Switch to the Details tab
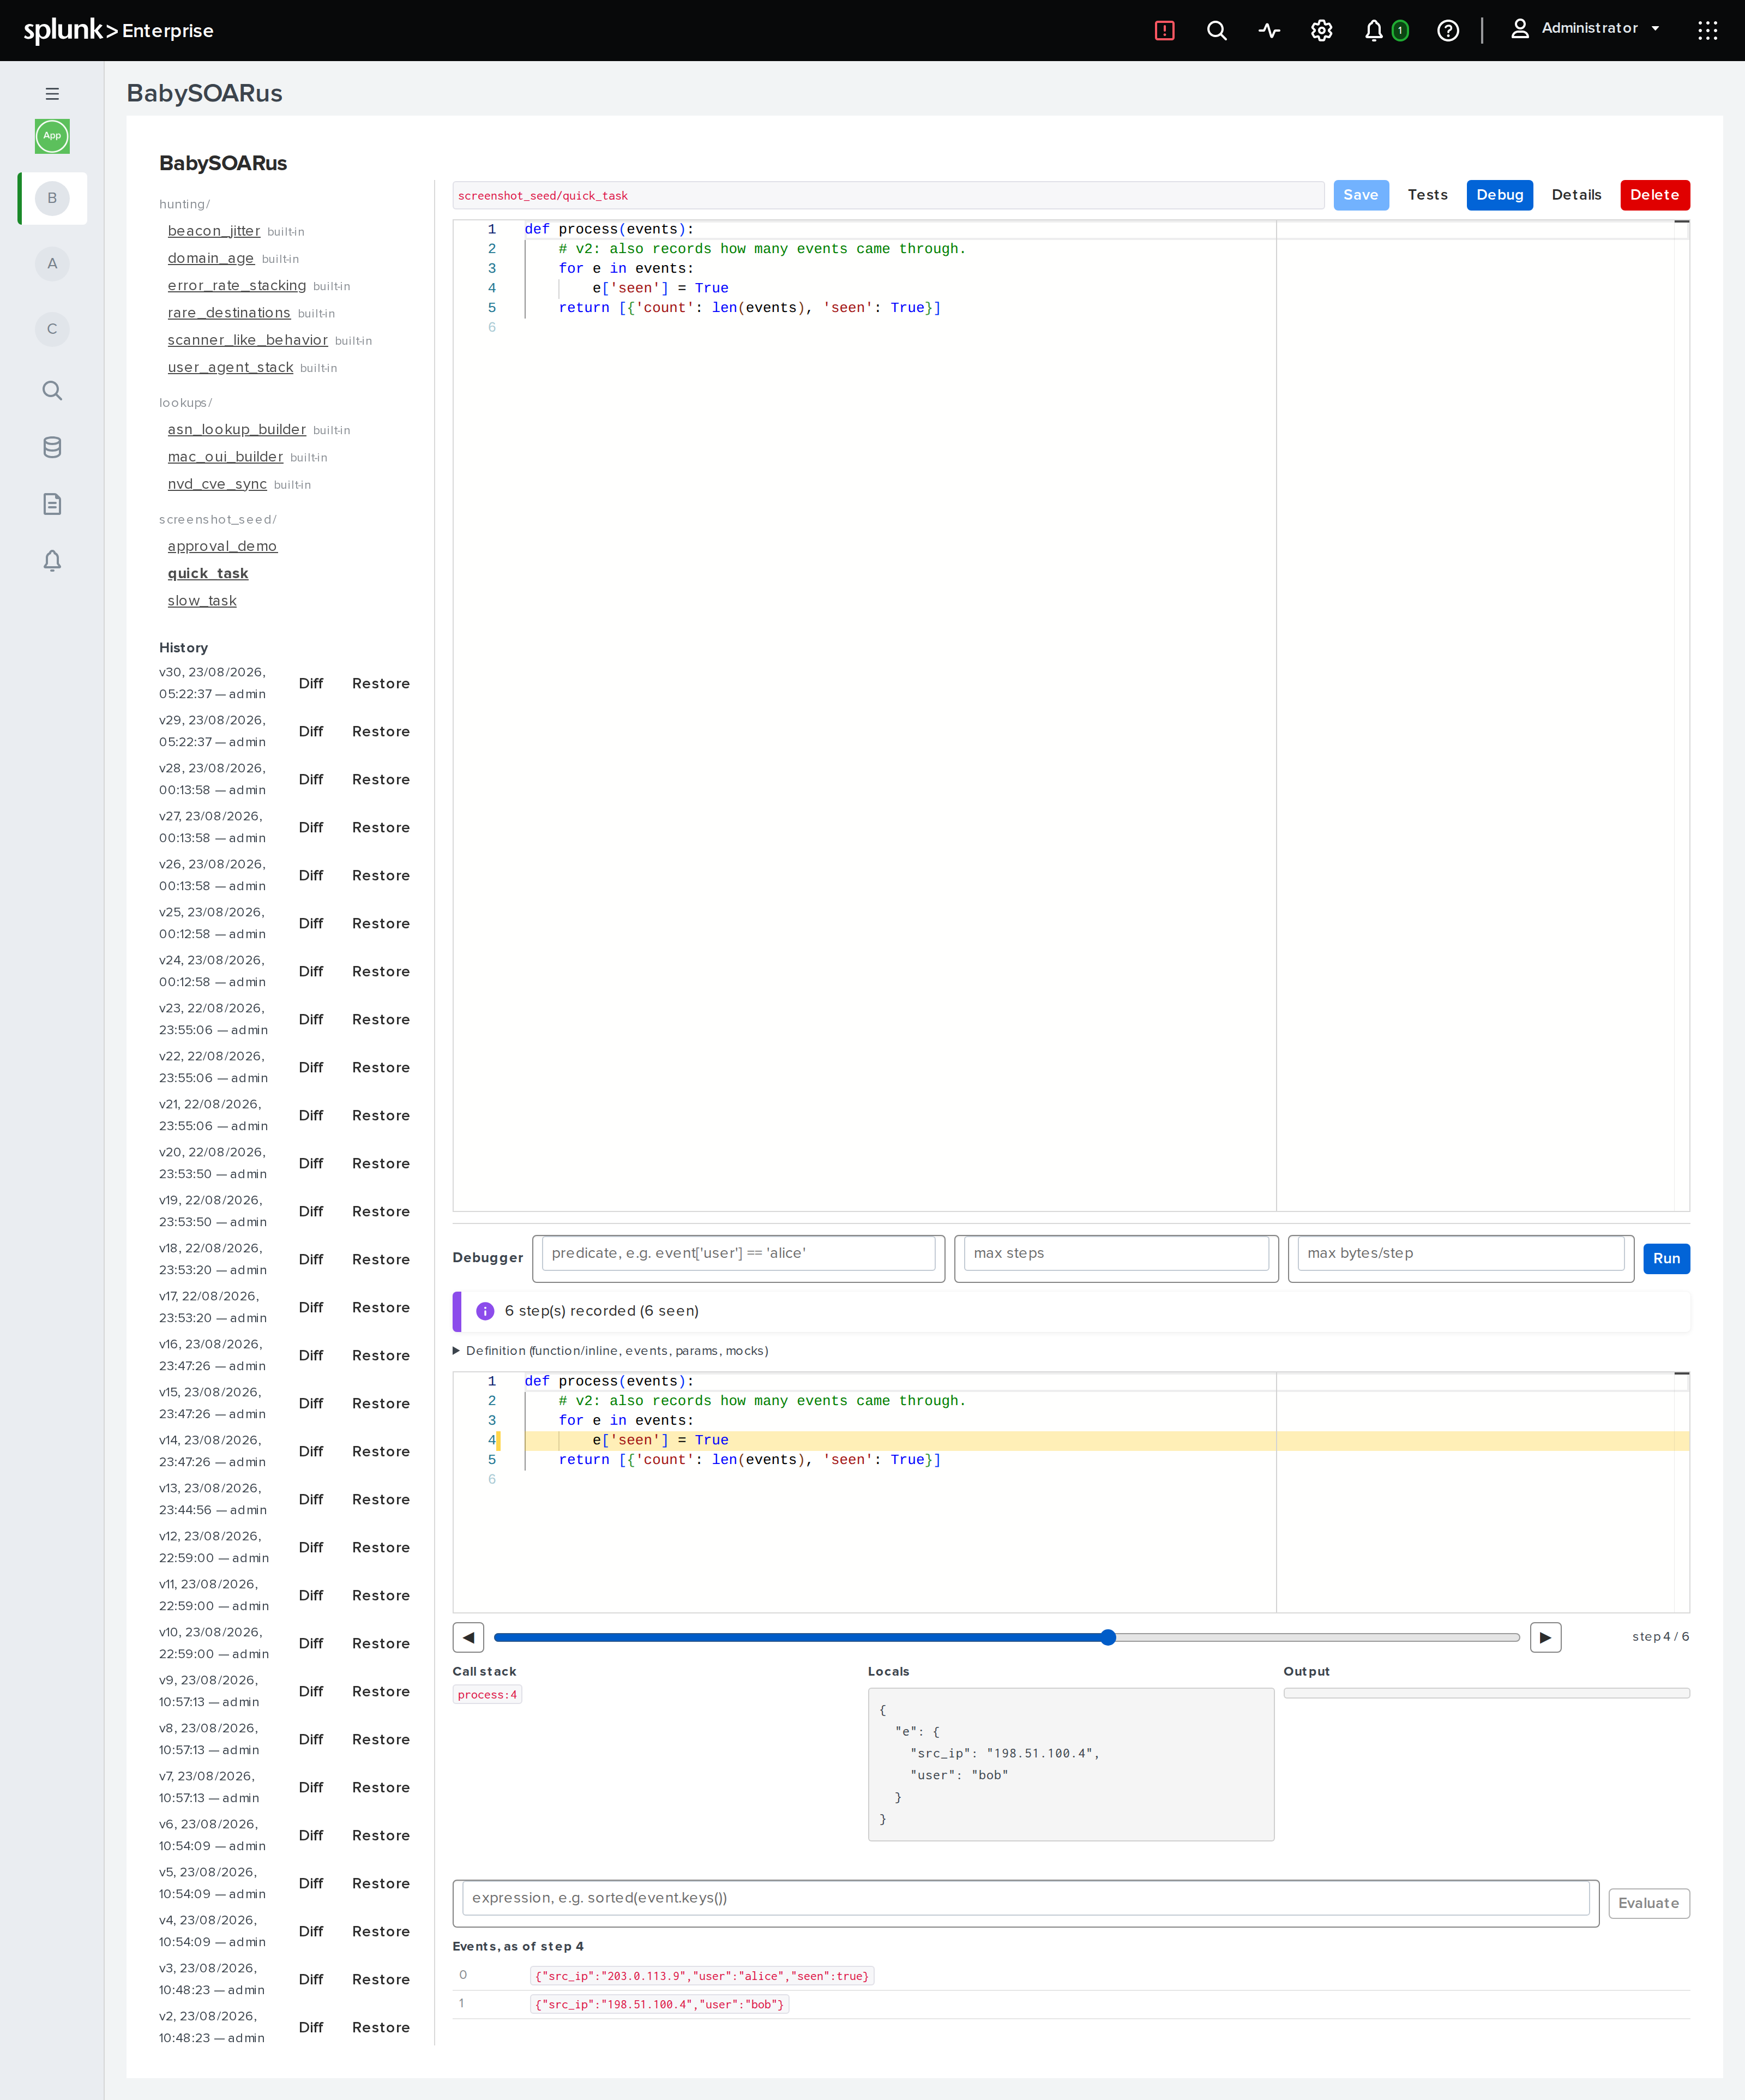Viewport: 1745px width, 2100px height. [x=1576, y=195]
